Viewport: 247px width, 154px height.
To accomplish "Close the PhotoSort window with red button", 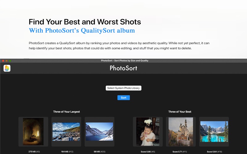I will 3,61.
